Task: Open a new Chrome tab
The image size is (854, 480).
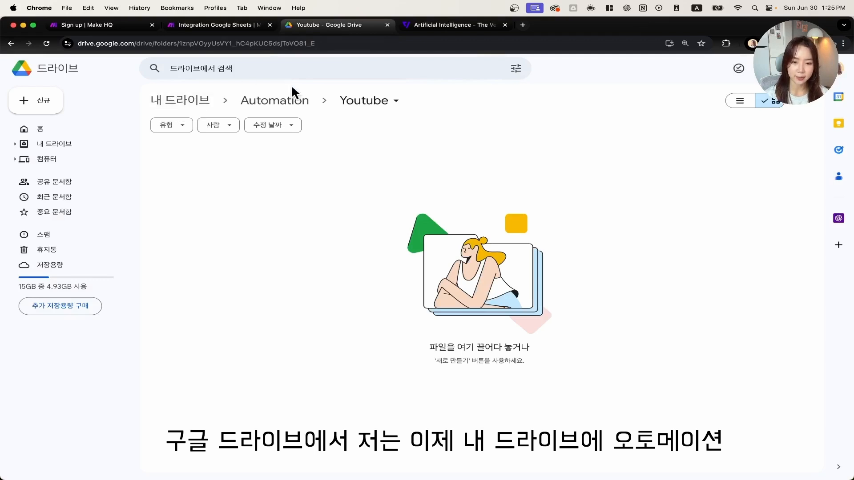Action: pyautogui.click(x=523, y=25)
